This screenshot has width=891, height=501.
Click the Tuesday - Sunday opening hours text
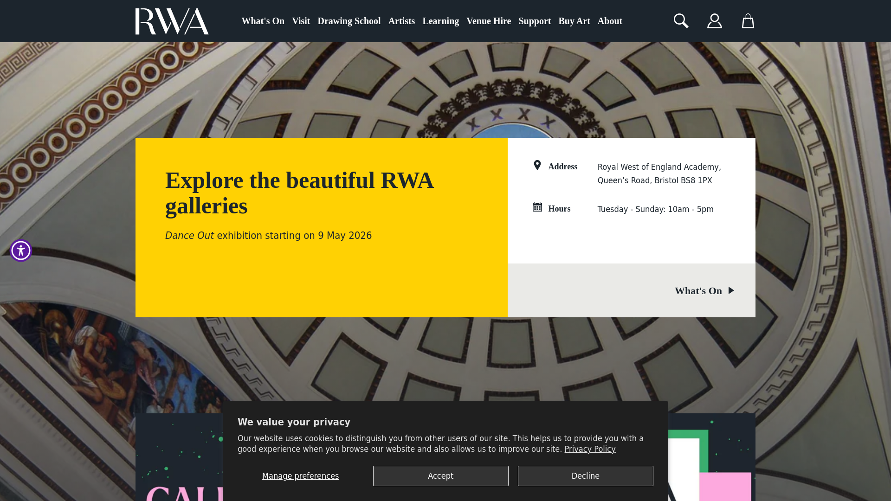coord(656,209)
